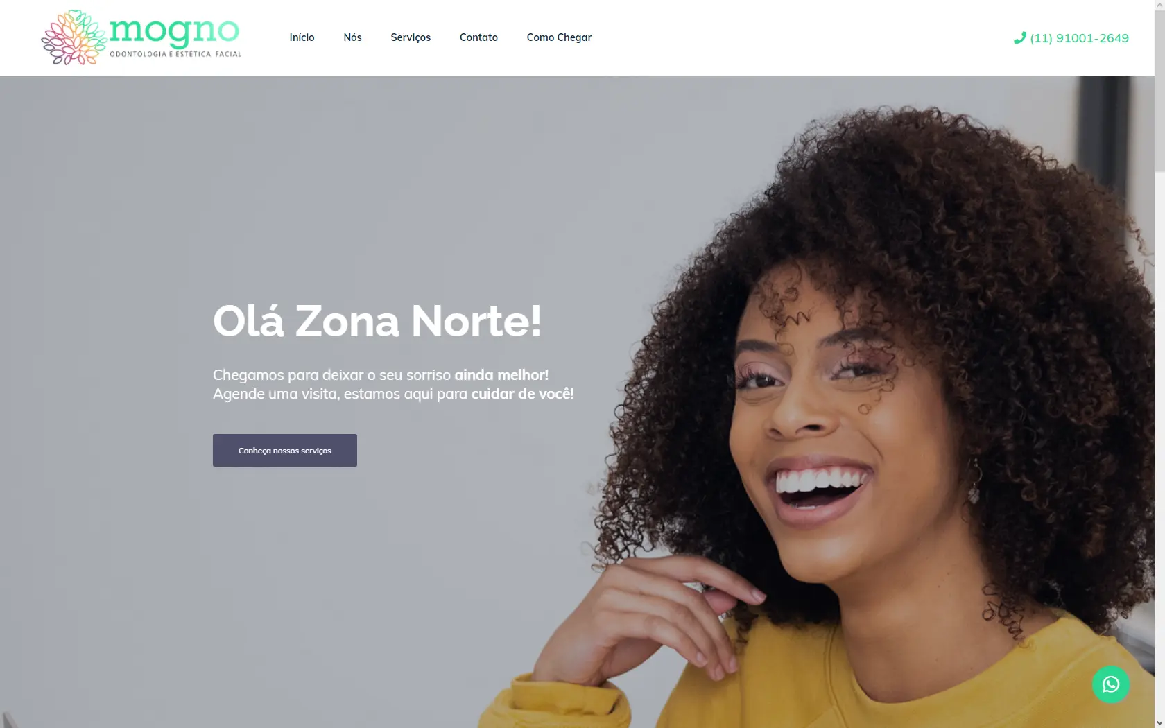This screenshot has height=728, width=1165.
Task: Open WhatsApp chat floating button
Action: (x=1110, y=684)
